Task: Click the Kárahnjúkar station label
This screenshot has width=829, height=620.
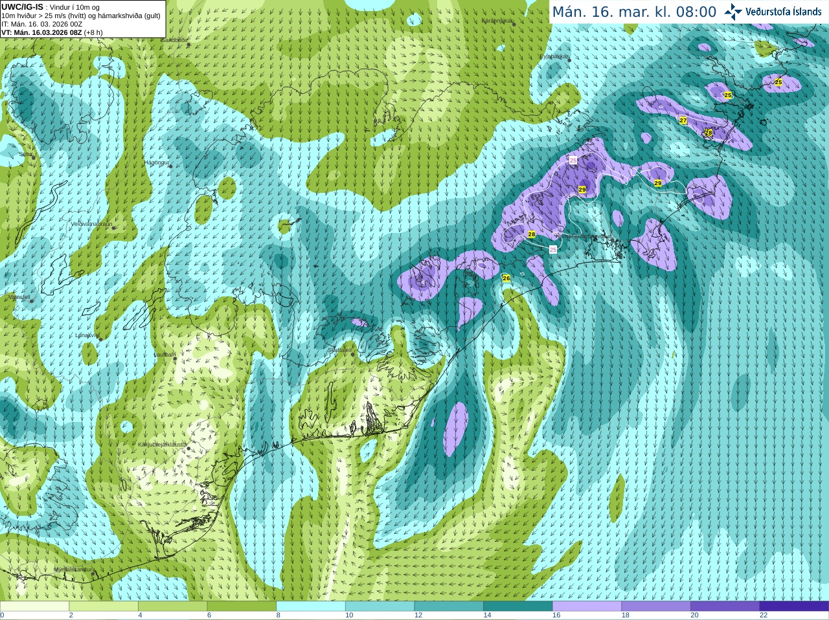Action: coord(497,21)
